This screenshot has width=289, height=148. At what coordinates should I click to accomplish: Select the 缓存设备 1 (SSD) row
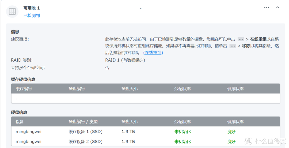pos(146,132)
